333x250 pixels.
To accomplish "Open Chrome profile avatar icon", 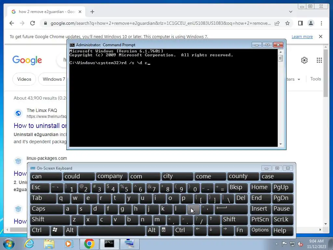I will point(311,23).
